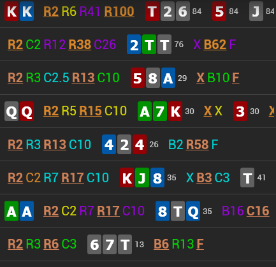Click the purple C26 action
This screenshot has height=267, width=276.
(x=105, y=45)
